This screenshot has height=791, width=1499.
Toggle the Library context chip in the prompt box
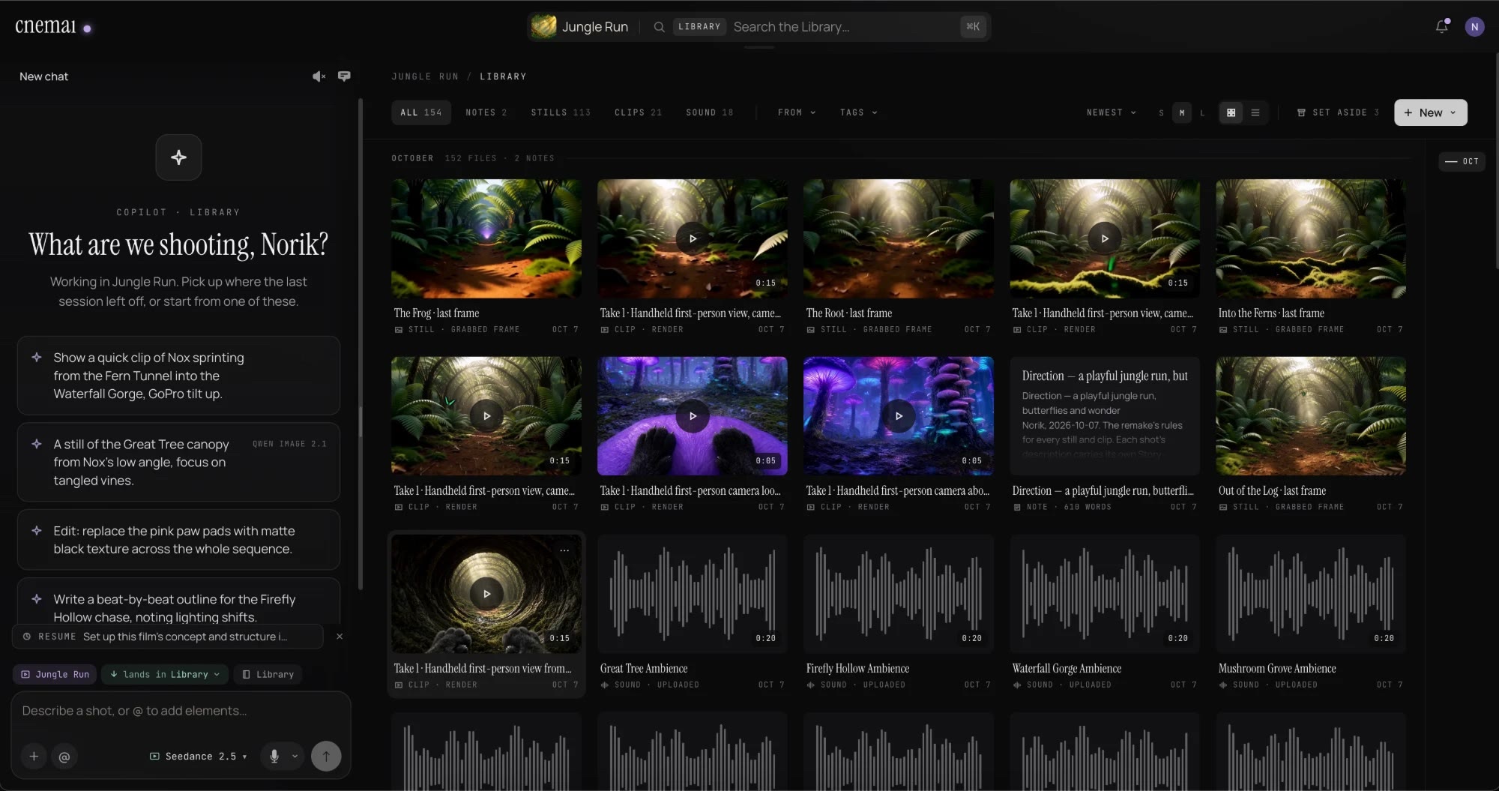[268, 674]
